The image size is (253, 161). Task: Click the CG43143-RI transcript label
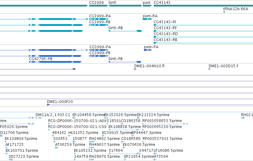165,22
